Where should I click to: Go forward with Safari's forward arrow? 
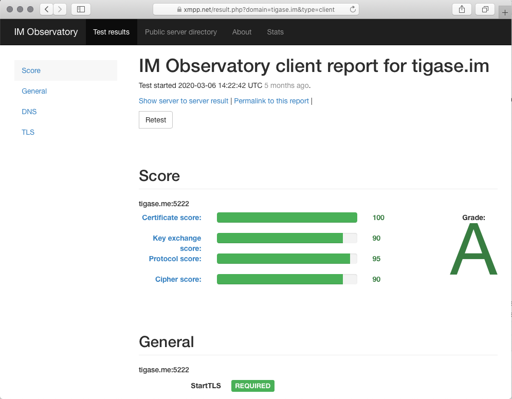(x=60, y=9)
